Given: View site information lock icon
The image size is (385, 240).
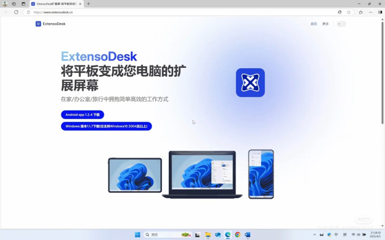Looking at the screenshot, I should [28, 12].
